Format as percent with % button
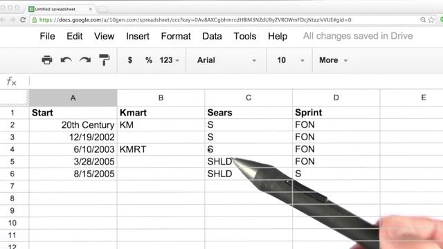The image size is (443, 249). tap(149, 60)
